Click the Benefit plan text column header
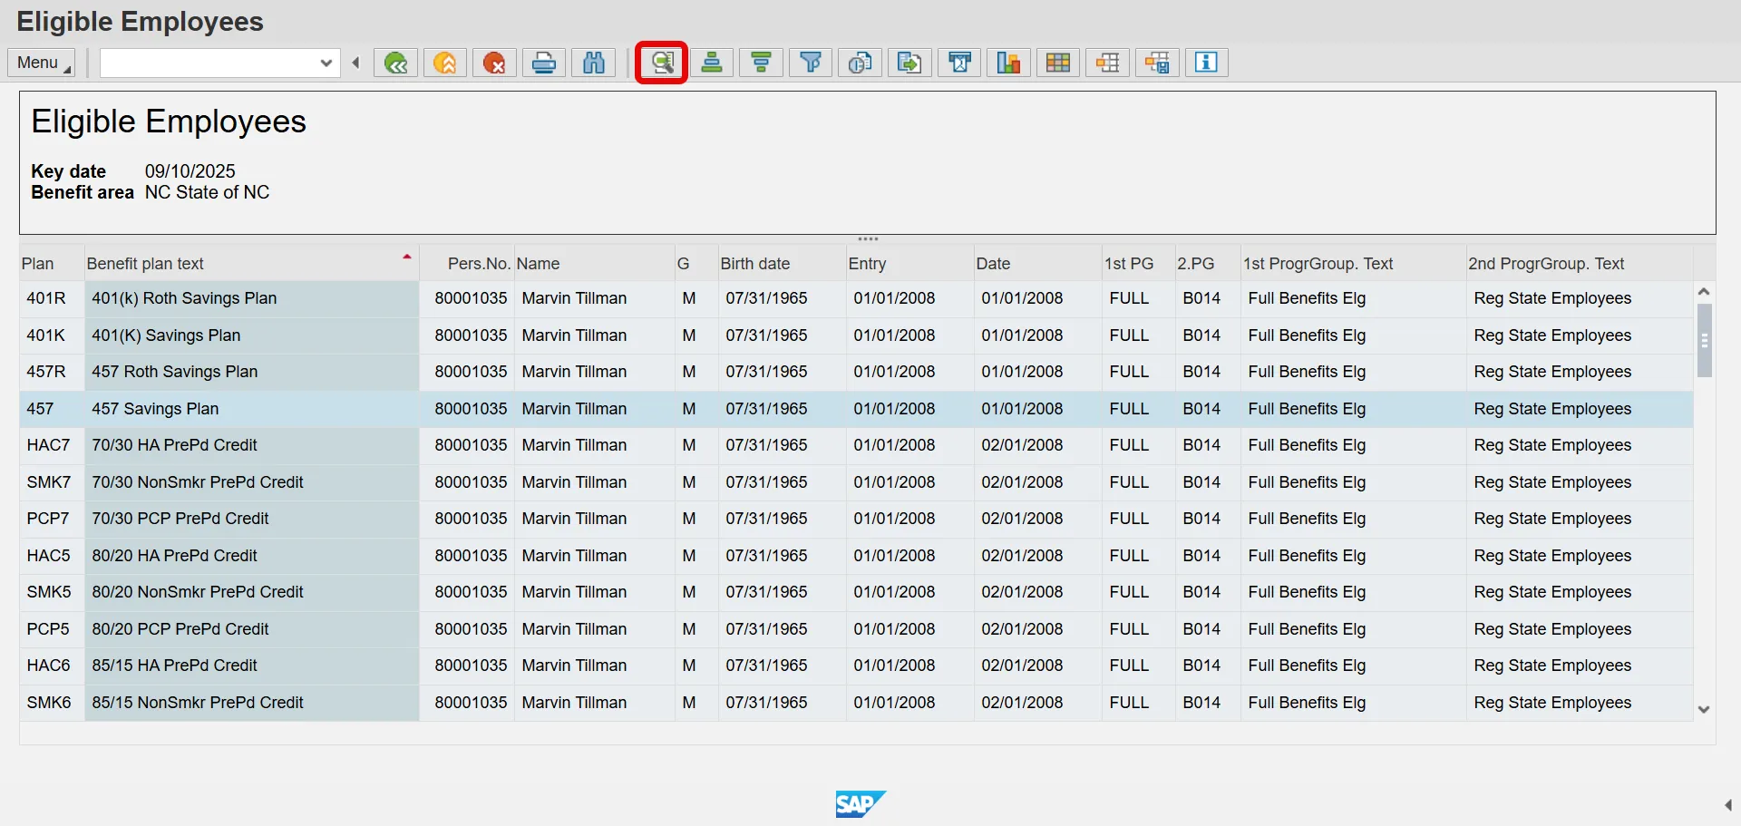The height and width of the screenshot is (826, 1741). point(145,264)
